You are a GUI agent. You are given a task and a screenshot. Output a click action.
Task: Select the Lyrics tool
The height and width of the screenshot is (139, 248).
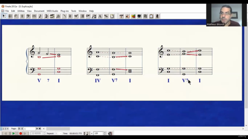(94, 16)
